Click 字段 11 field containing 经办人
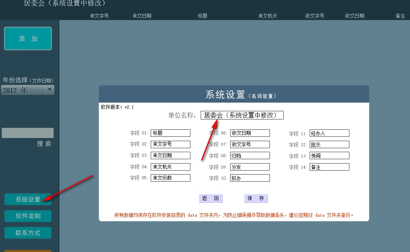Screen dimensions: 410x252 (329, 133)
